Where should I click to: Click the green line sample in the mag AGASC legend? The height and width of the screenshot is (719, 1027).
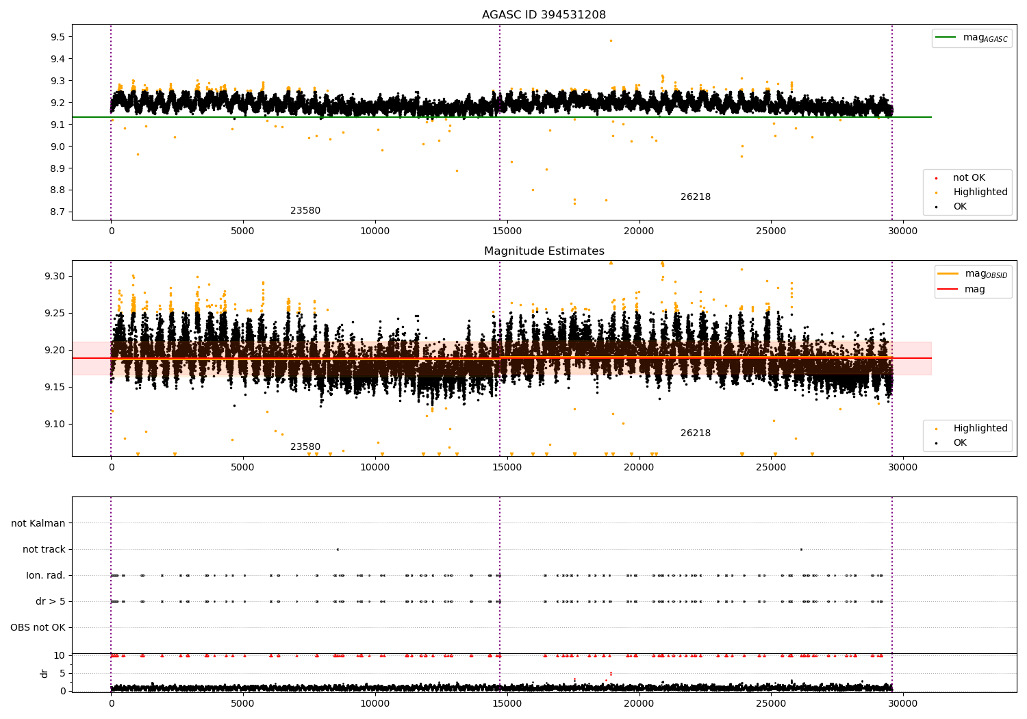pos(946,38)
